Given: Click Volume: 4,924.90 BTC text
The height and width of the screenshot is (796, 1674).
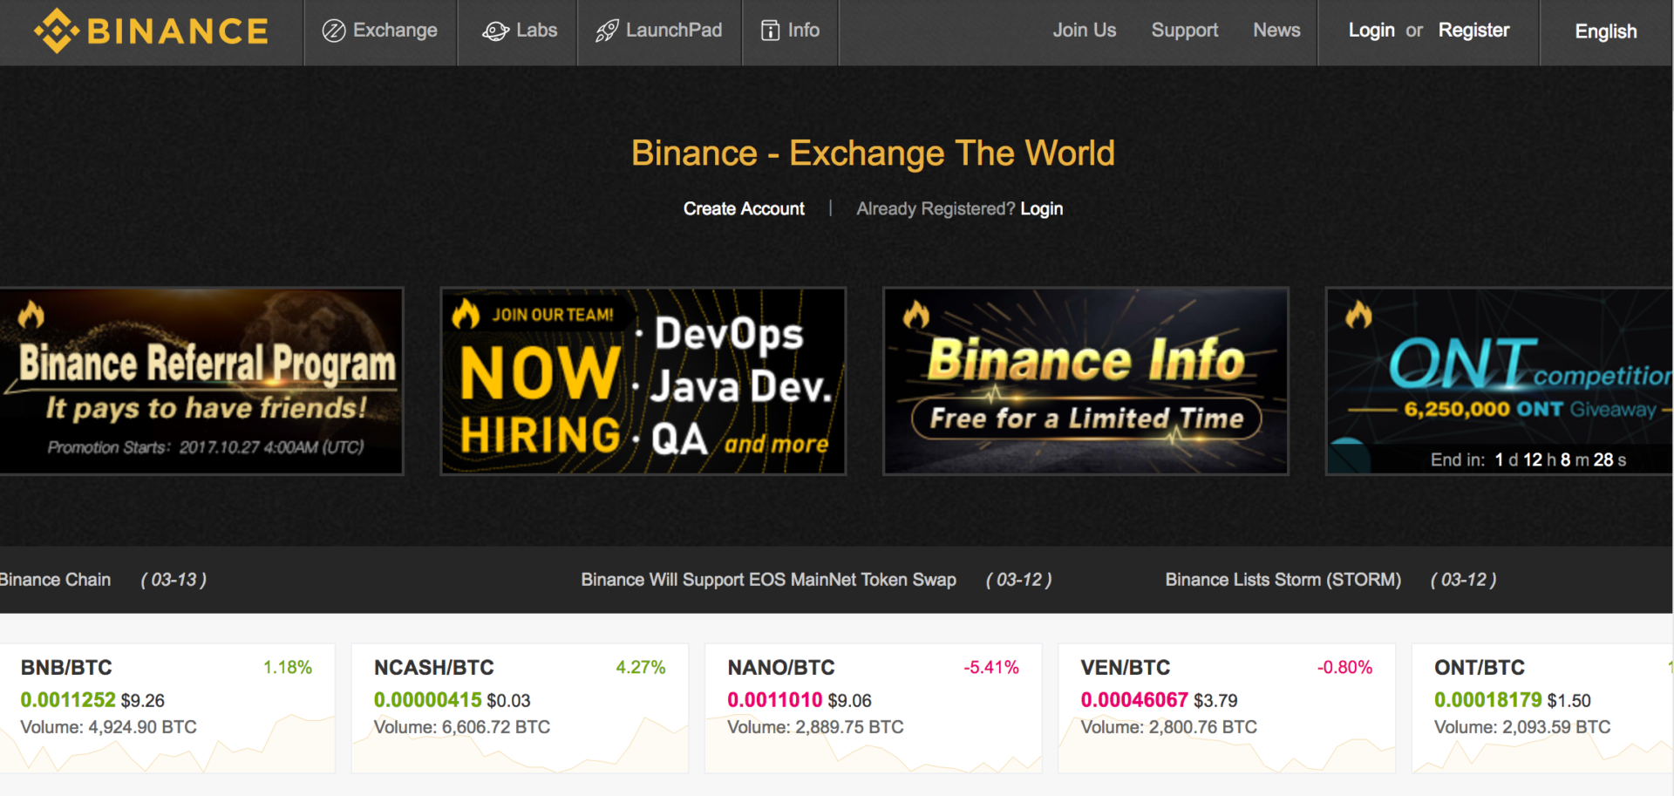Looking at the screenshot, I should pyautogui.click(x=109, y=727).
